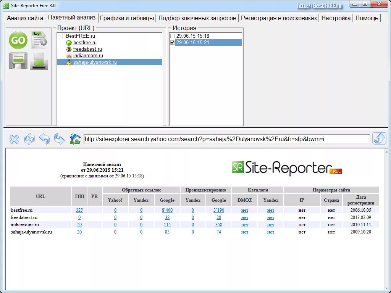This screenshot has height=293, width=391.
Task: Collapse the BestFREE.ru project tree node
Action: [x=61, y=36]
